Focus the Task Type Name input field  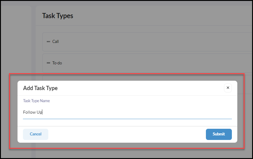(x=127, y=112)
